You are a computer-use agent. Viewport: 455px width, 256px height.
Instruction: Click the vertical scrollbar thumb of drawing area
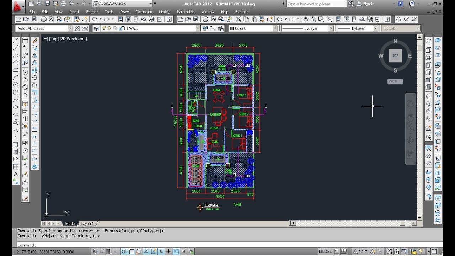[419, 47]
